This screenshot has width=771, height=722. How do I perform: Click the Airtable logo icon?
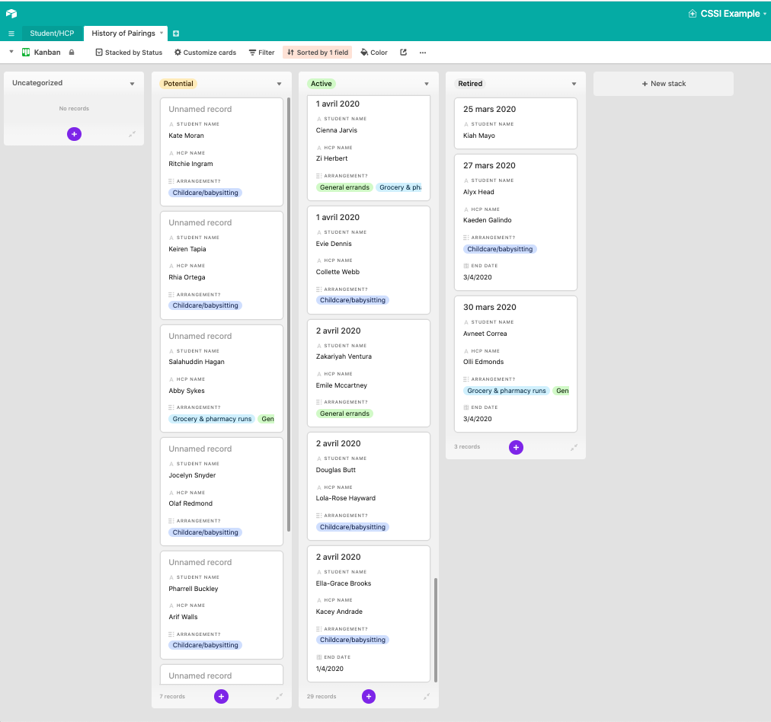tap(11, 14)
